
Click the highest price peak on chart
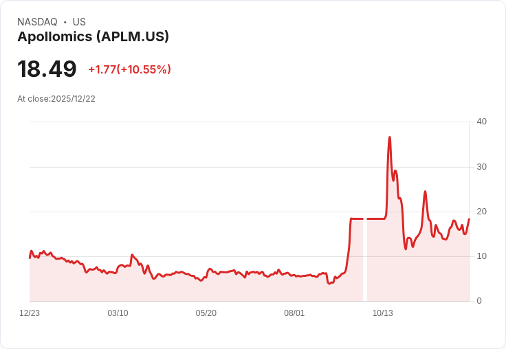coord(390,137)
